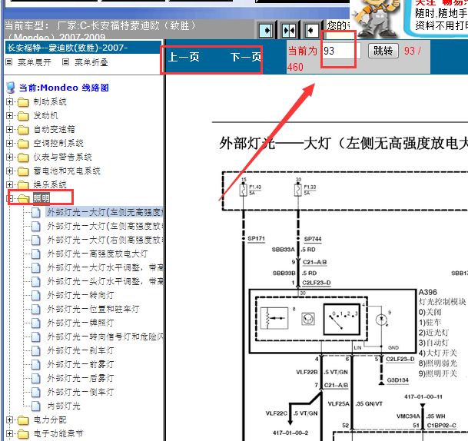Expand the 空调控制系统 tree node
Screen dimensions: 468x441
(9, 143)
